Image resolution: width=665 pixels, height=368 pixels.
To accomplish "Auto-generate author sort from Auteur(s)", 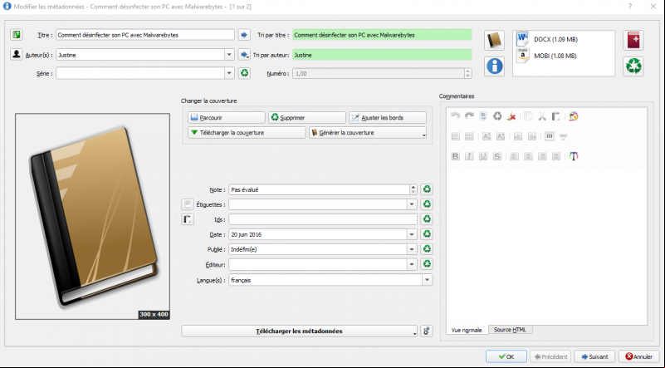I will (244, 54).
